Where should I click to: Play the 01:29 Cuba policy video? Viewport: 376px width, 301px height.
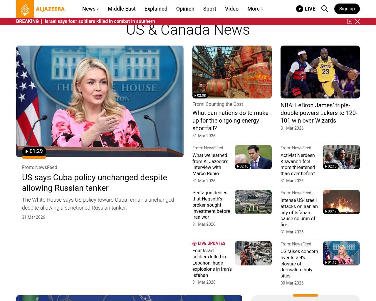(x=34, y=151)
